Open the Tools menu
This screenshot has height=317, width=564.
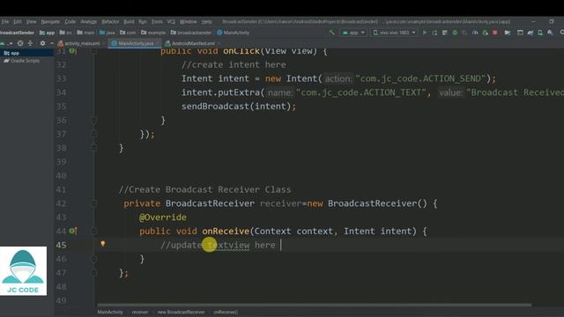click(157, 21)
